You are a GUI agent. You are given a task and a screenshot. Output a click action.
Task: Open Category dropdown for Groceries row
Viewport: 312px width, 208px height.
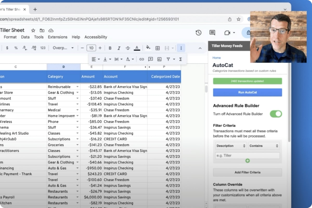coord(77,145)
